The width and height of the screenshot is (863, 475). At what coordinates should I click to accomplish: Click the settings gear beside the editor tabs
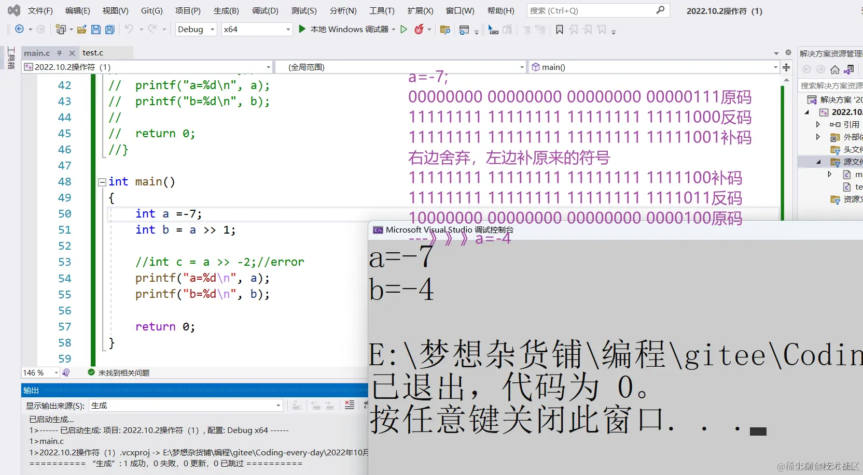pos(788,52)
